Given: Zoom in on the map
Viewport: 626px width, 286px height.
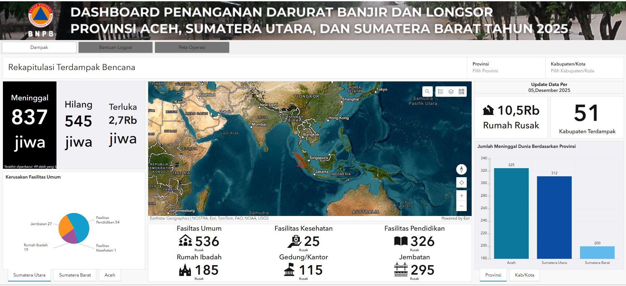Looking at the screenshot, I should point(462,195).
